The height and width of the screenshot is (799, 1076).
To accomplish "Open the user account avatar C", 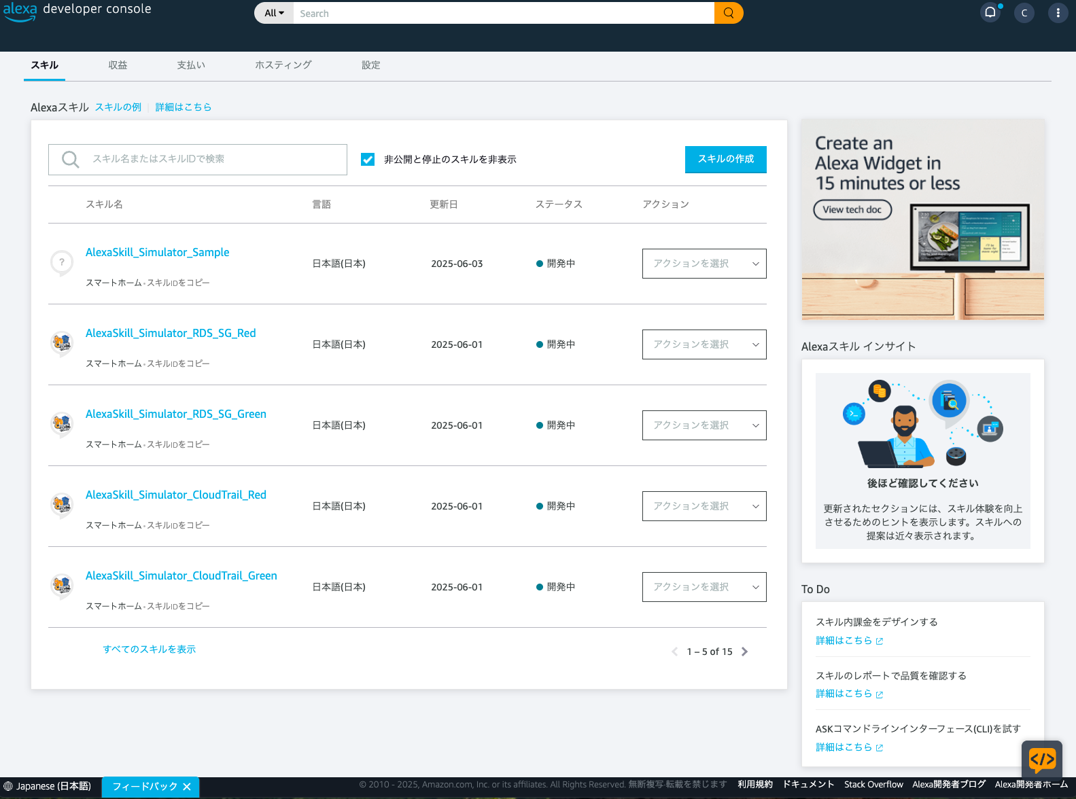I will point(1024,13).
